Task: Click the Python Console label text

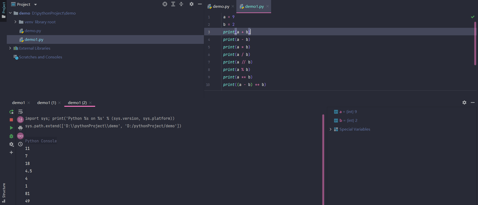Action: coord(41,141)
